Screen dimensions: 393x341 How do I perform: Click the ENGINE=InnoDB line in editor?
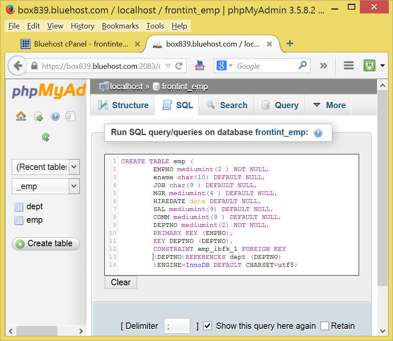[x=225, y=265]
